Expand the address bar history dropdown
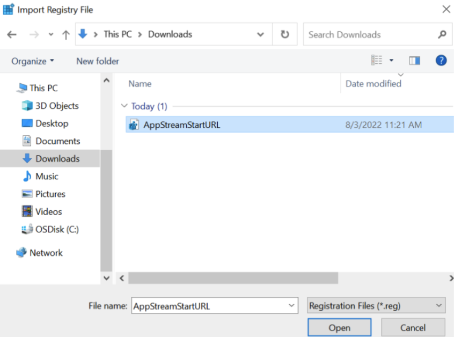The height and width of the screenshot is (337, 454). [260, 34]
